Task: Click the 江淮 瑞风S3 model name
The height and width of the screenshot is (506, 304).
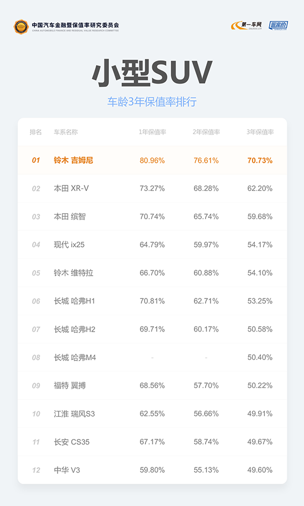Action: tap(75, 414)
